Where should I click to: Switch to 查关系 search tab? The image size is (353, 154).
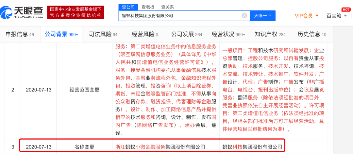point(167,7)
